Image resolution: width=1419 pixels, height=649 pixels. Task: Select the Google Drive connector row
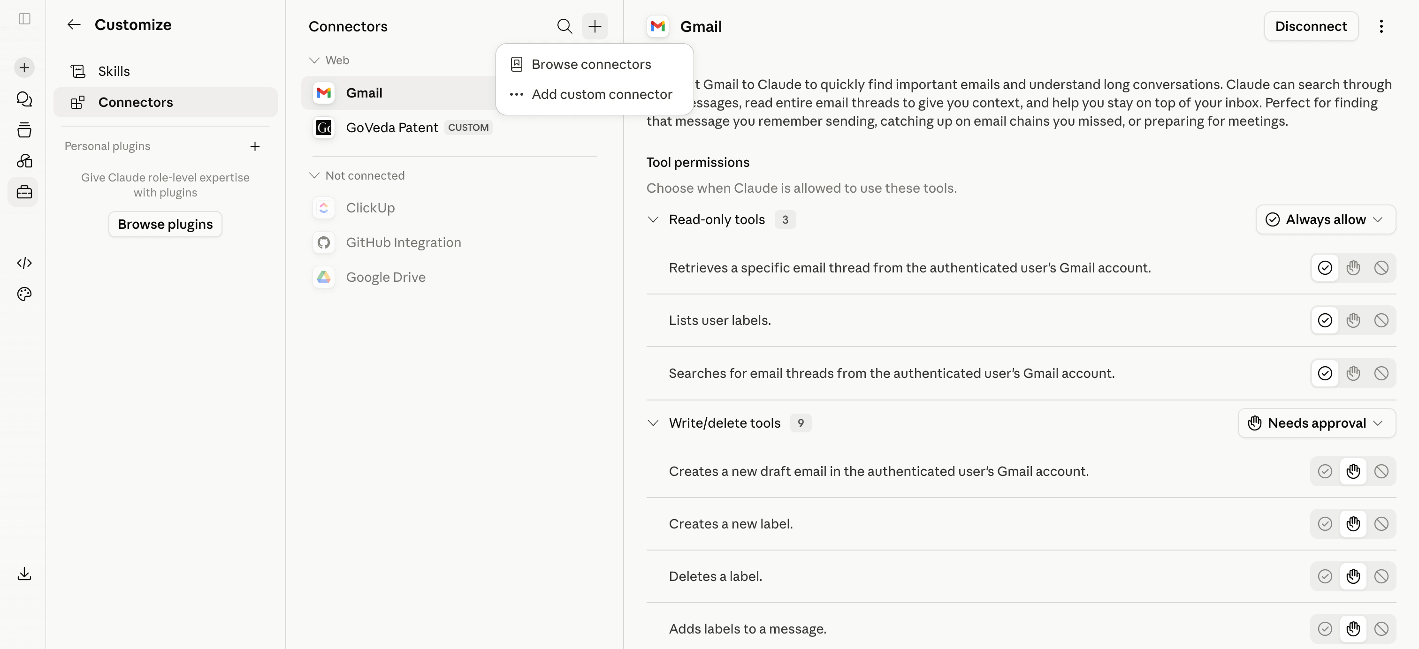[454, 278]
